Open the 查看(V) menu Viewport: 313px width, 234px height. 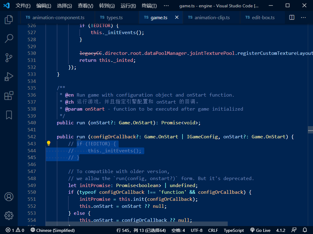tap(86, 5)
